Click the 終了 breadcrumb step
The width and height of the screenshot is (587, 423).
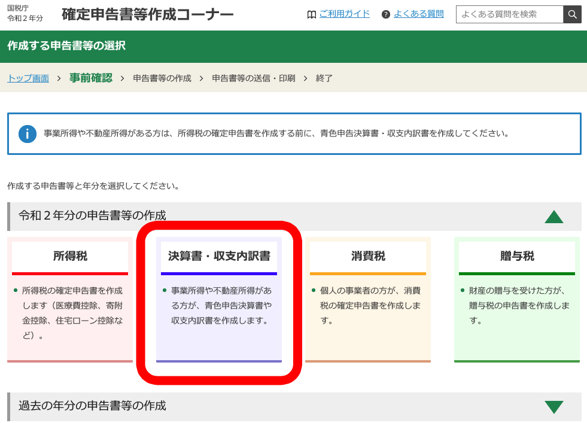[x=324, y=78]
